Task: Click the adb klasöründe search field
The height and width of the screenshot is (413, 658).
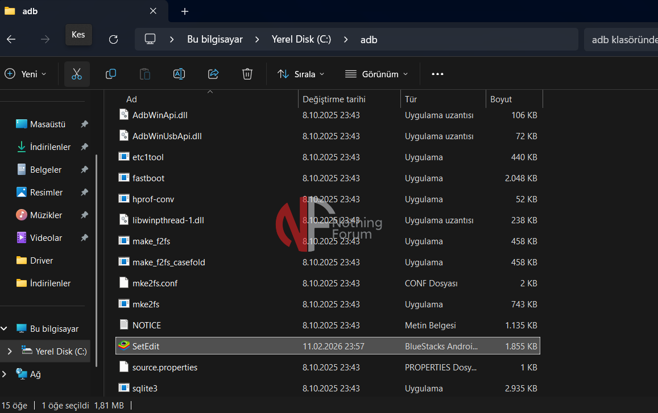Action: [x=620, y=40]
